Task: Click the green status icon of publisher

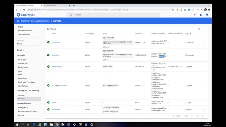Action: pos(48,55)
